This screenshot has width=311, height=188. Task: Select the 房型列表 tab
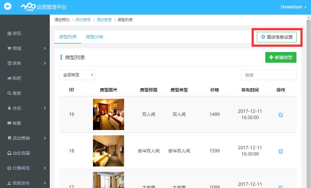pos(68,37)
